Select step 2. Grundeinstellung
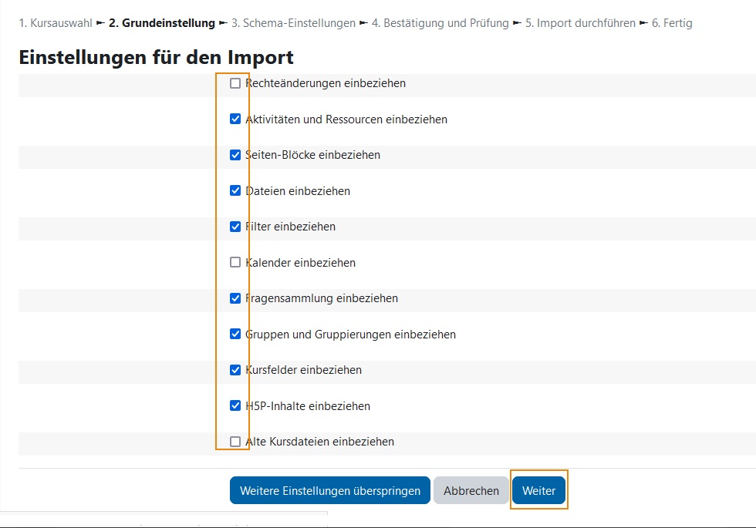This screenshot has height=528, width=756. click(x=162, y=23)
